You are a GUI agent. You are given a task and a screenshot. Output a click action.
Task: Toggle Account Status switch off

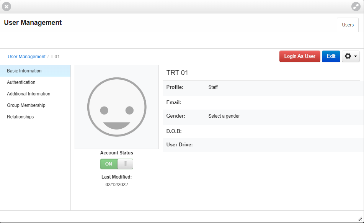(116, 164)
